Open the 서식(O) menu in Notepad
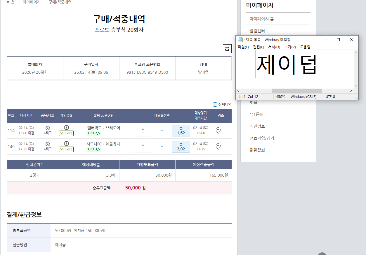The image size is (366, 255). point(274,47)
